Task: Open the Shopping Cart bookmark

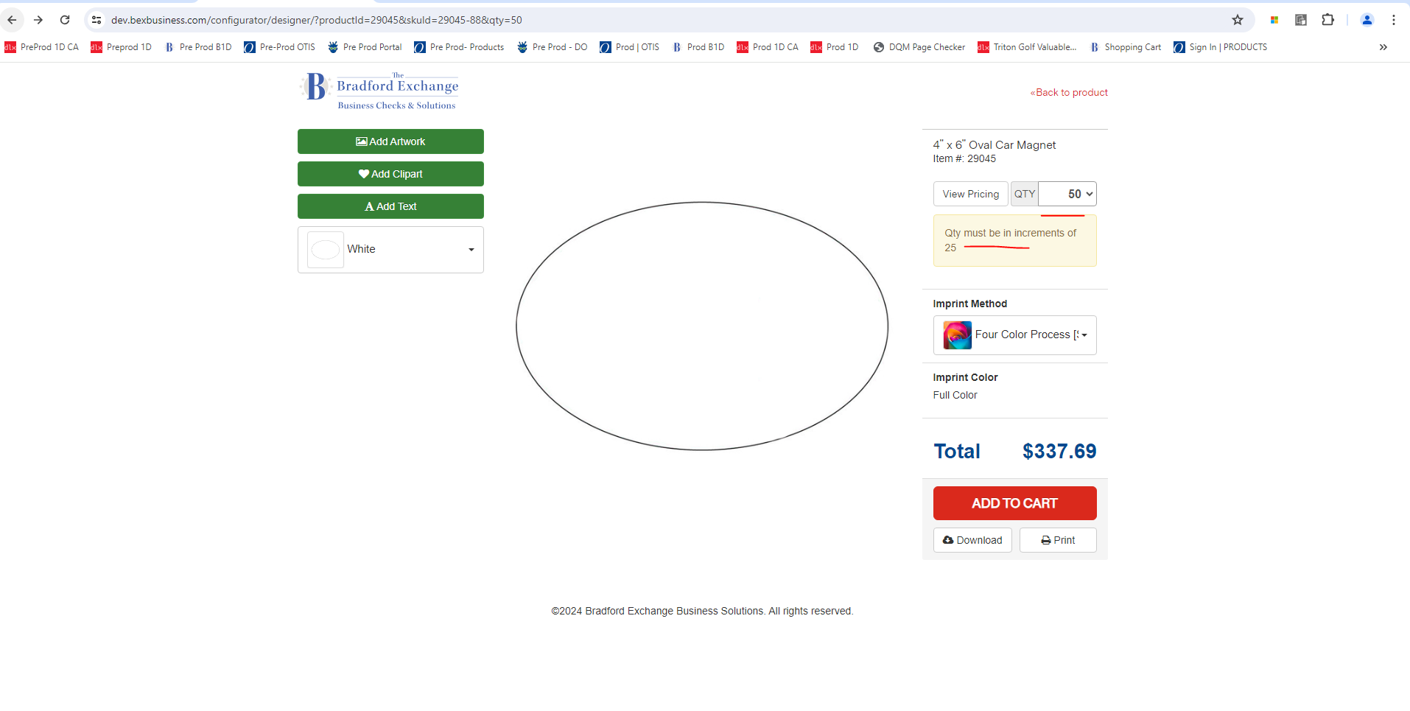Action: pyautogui.click(x=1126, y=47)
